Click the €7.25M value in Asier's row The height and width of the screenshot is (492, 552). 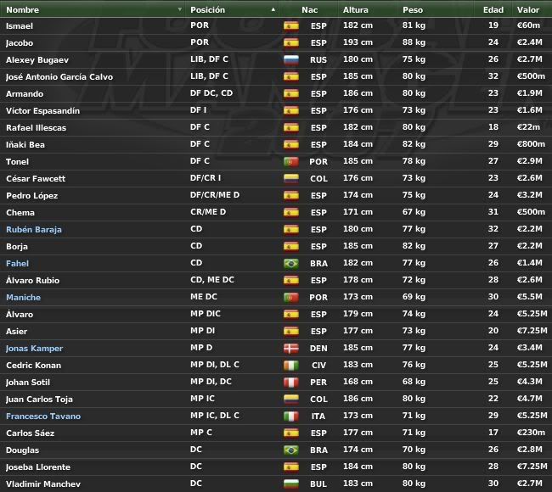(x=532, y=331)
